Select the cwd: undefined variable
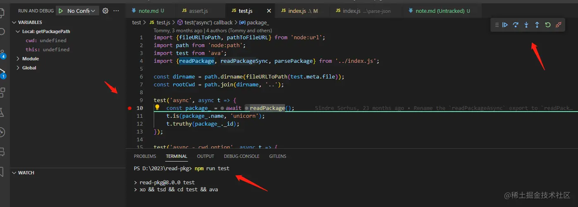 click(x=46, y=40)
